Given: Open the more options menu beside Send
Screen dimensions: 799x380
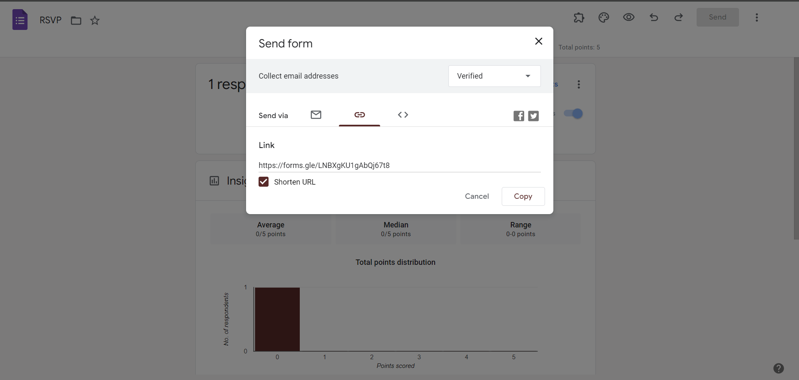Looking at the screenshot, I should coord(757,17).
